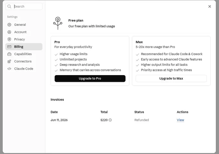This screenshot has height=154, width=219.
Task: Click Upgrade to Pro button
Action: [x=90, y=79]
